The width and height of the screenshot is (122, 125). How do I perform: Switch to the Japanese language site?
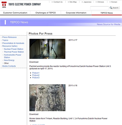[87, 2]
